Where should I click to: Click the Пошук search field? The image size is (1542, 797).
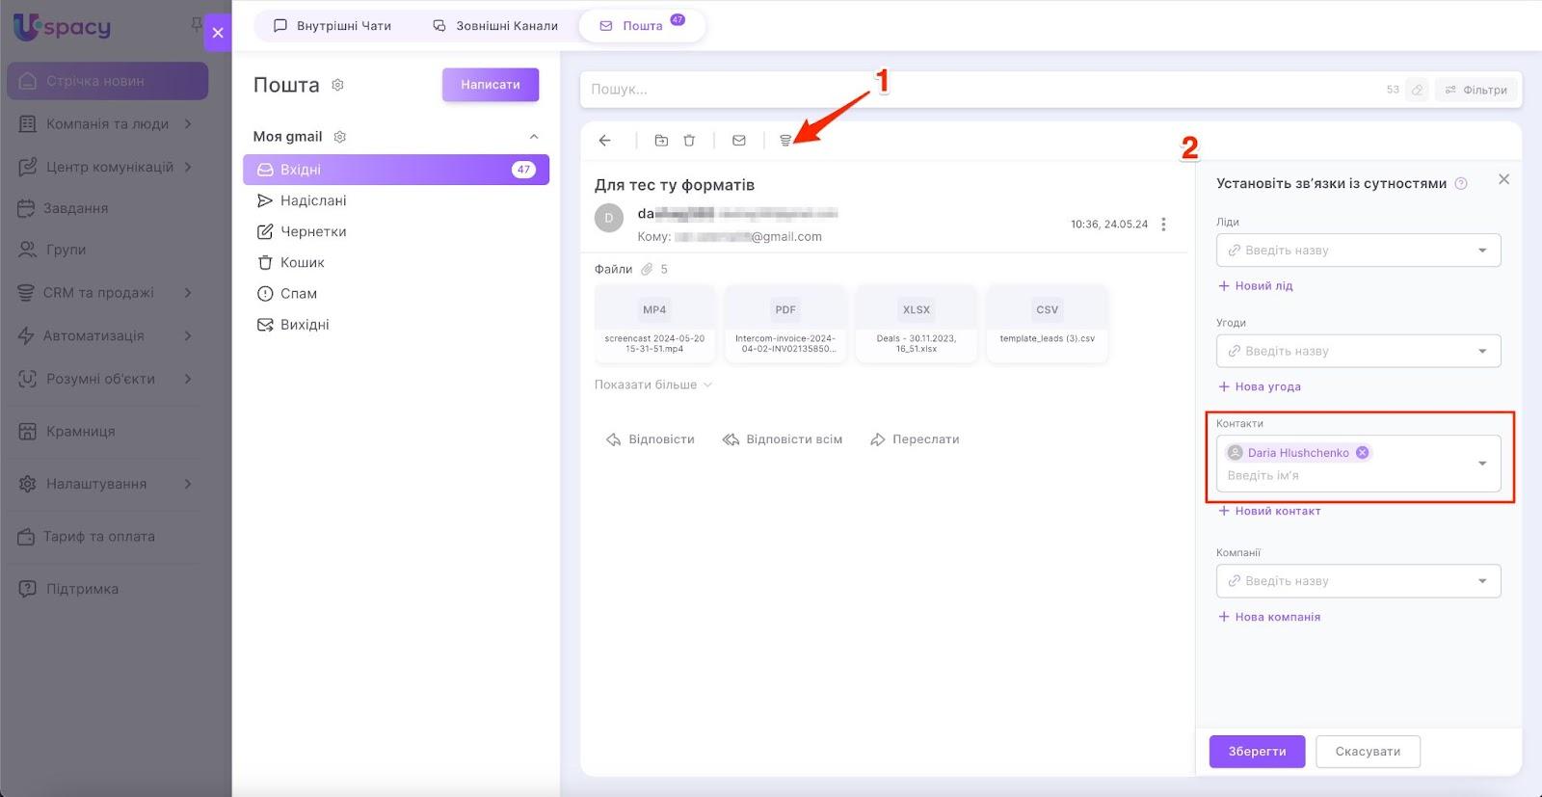(983, 90)
